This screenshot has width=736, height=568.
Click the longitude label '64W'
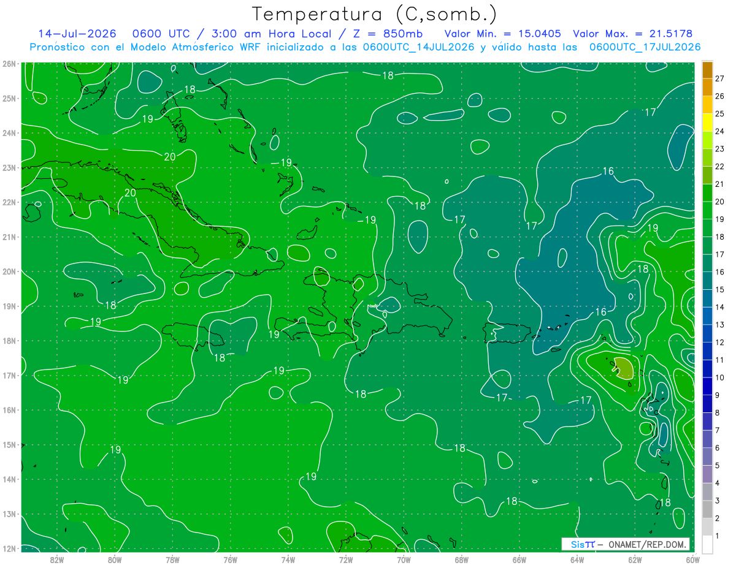click(x=577, y=559)
